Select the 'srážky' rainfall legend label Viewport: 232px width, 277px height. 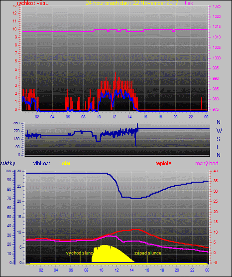click(x=8, y=163)
